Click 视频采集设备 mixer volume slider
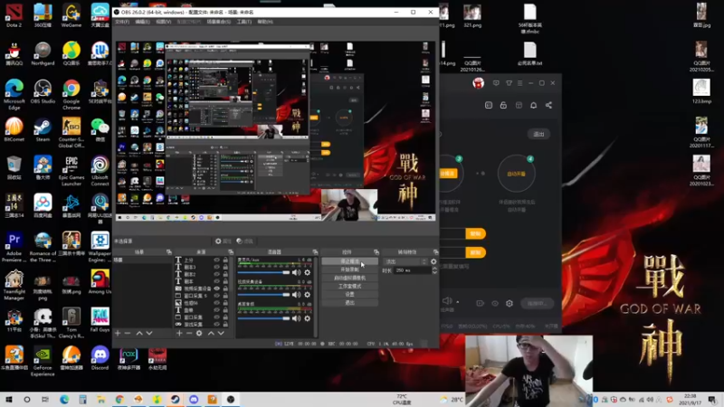 tap(263, 295)
